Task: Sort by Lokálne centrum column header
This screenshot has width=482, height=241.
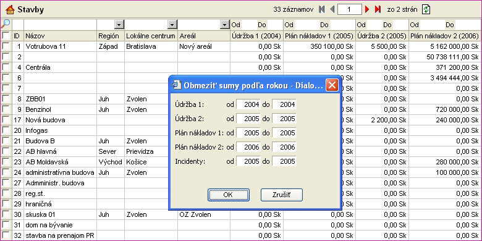Action: coord(151,36)
